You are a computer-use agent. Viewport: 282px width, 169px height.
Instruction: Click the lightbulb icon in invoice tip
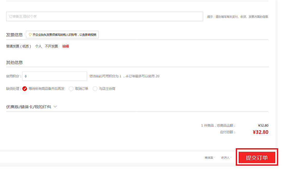30,34
